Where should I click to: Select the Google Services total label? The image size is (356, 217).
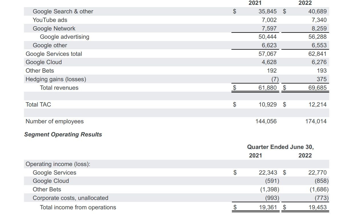click(x=54, y=54)
